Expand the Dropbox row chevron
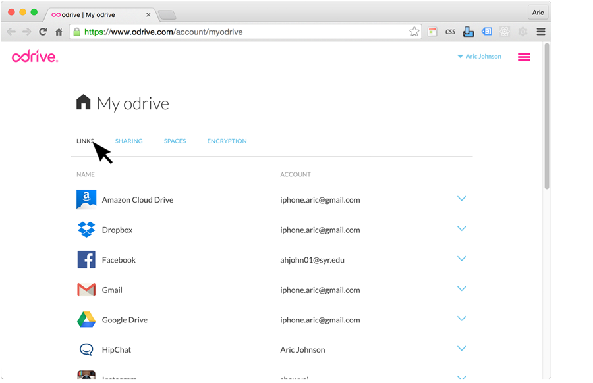 (461, 228)
